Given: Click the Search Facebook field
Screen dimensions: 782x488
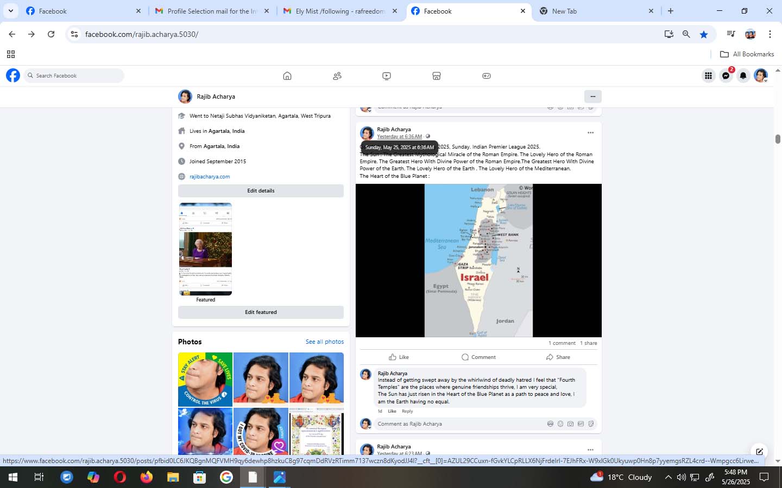Looking at the screenshot, I should [x=74, y=75].
